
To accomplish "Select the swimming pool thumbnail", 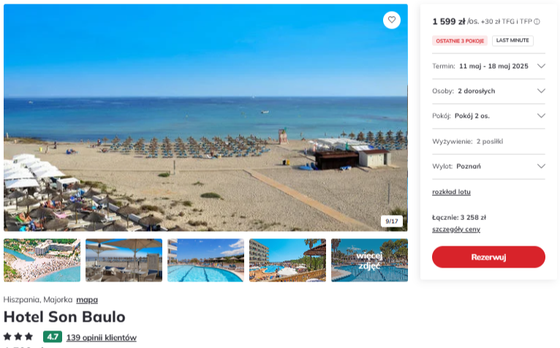I will (205, 260).
